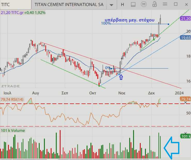Click the Οκτ month label

93,93
